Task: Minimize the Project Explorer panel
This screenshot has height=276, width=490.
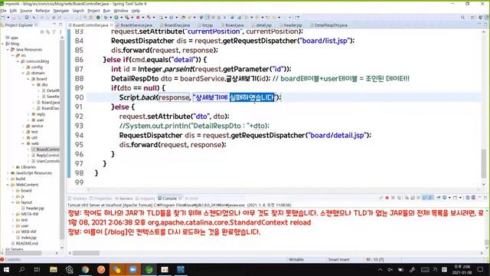Action: click(54, 25)
